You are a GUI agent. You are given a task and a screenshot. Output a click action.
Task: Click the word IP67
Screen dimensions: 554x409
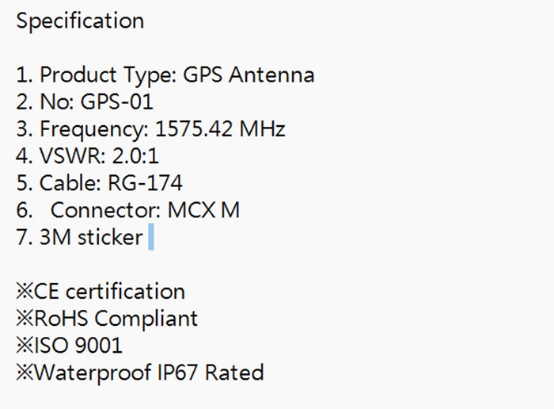[x=176, y=373]
